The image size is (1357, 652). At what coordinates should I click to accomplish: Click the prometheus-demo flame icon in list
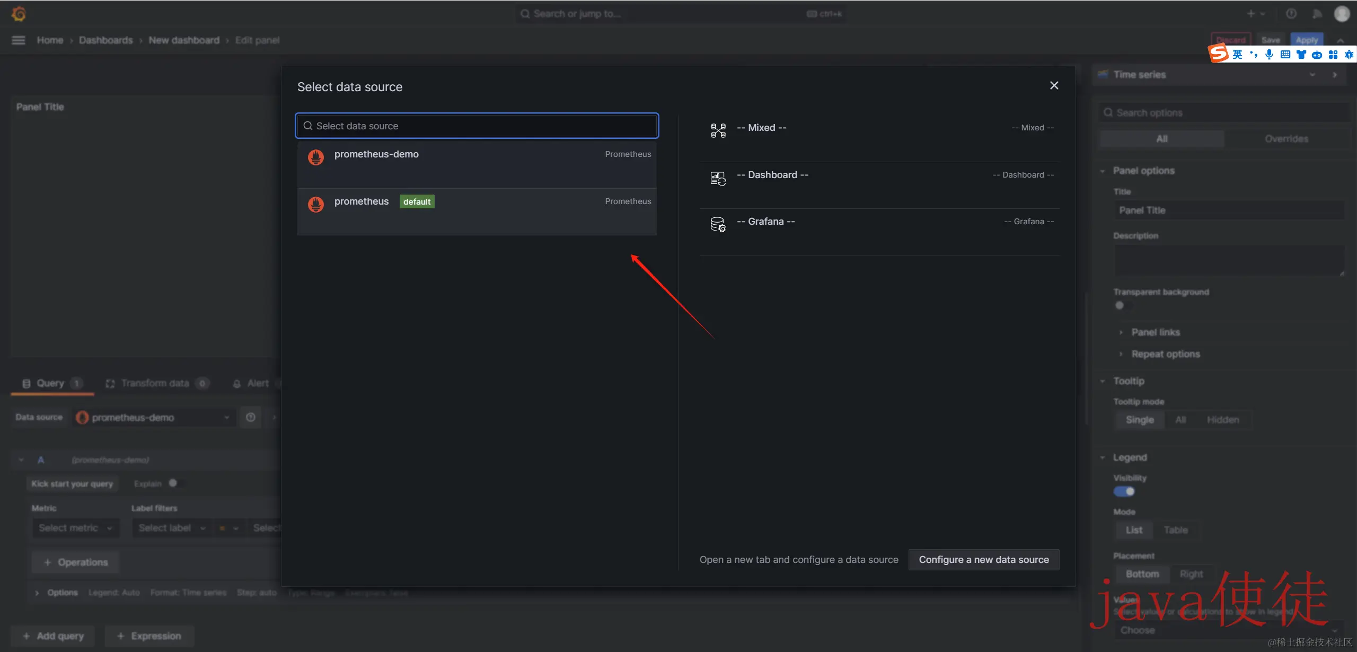[316, 157]
